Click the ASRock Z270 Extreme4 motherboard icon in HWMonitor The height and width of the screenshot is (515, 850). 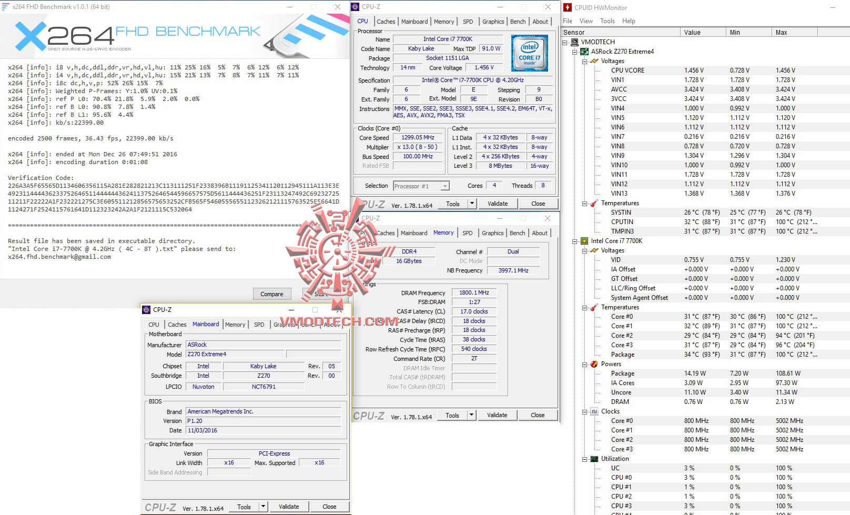point(584,52)
